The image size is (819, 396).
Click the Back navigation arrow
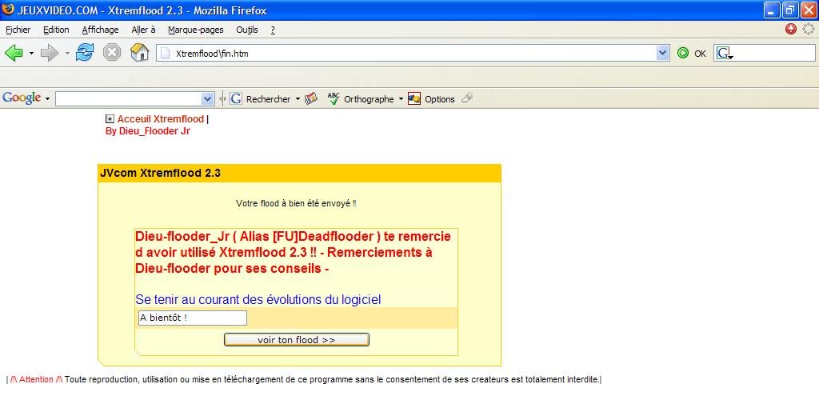click(x=14, y=53)
